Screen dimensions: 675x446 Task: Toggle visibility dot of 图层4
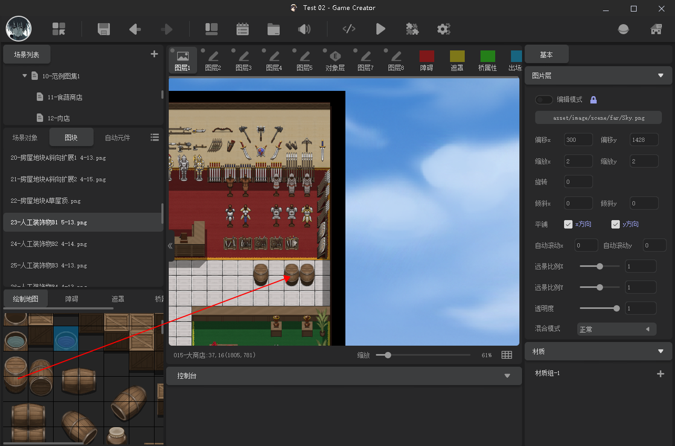(264, 51)
